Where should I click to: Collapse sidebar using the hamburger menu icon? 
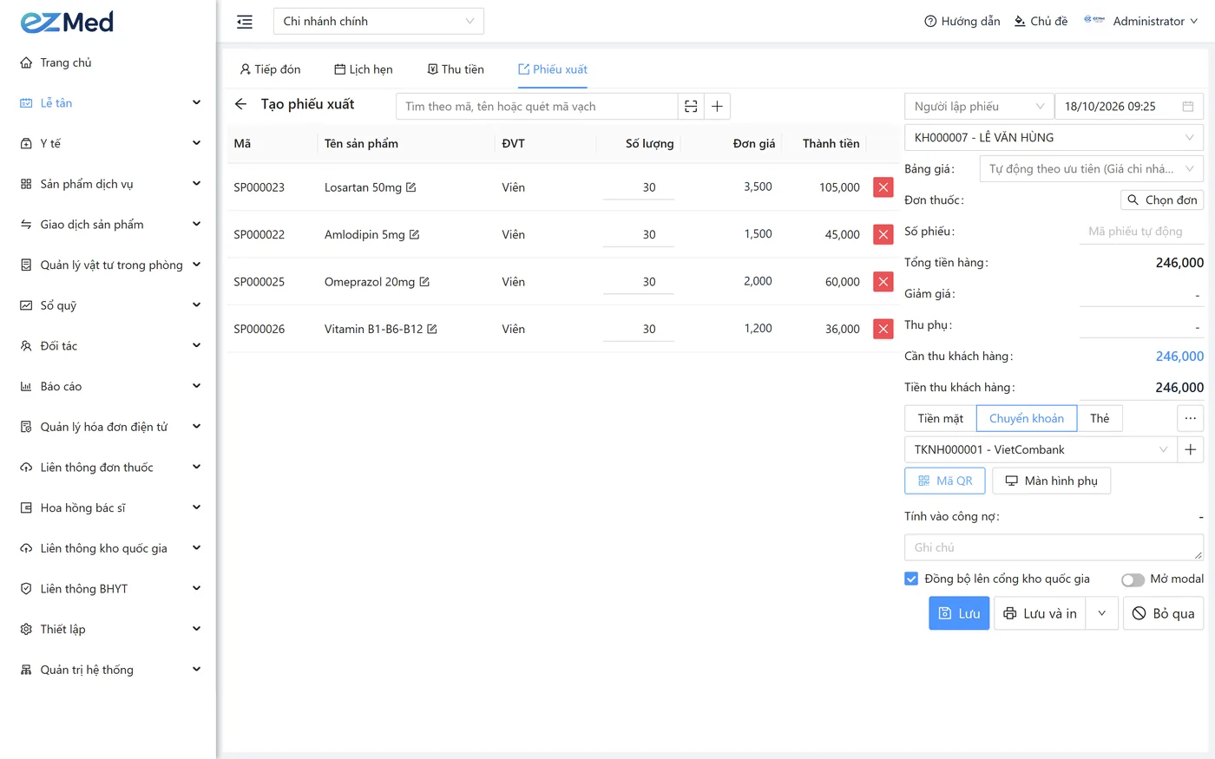tap(245, 22)
